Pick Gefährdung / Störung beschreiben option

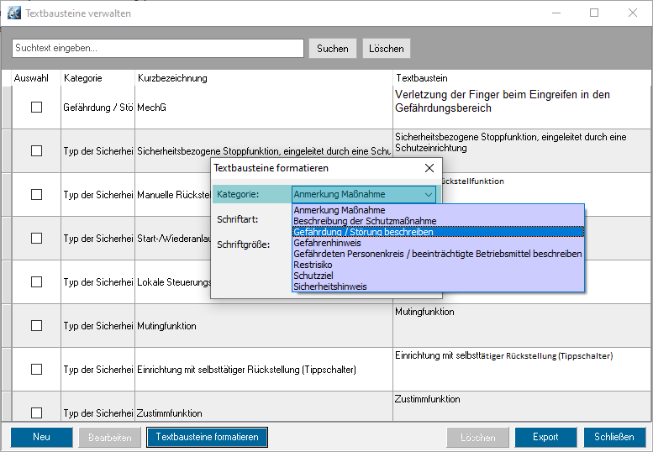click(363, 232)
